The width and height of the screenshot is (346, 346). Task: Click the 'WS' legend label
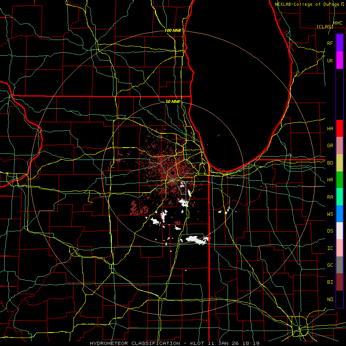(330, 214)
